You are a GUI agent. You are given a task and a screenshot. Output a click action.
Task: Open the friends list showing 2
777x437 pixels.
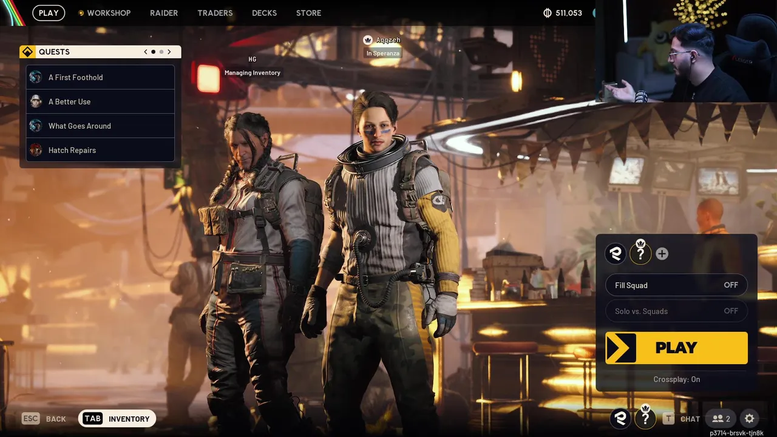click(721, 418)
